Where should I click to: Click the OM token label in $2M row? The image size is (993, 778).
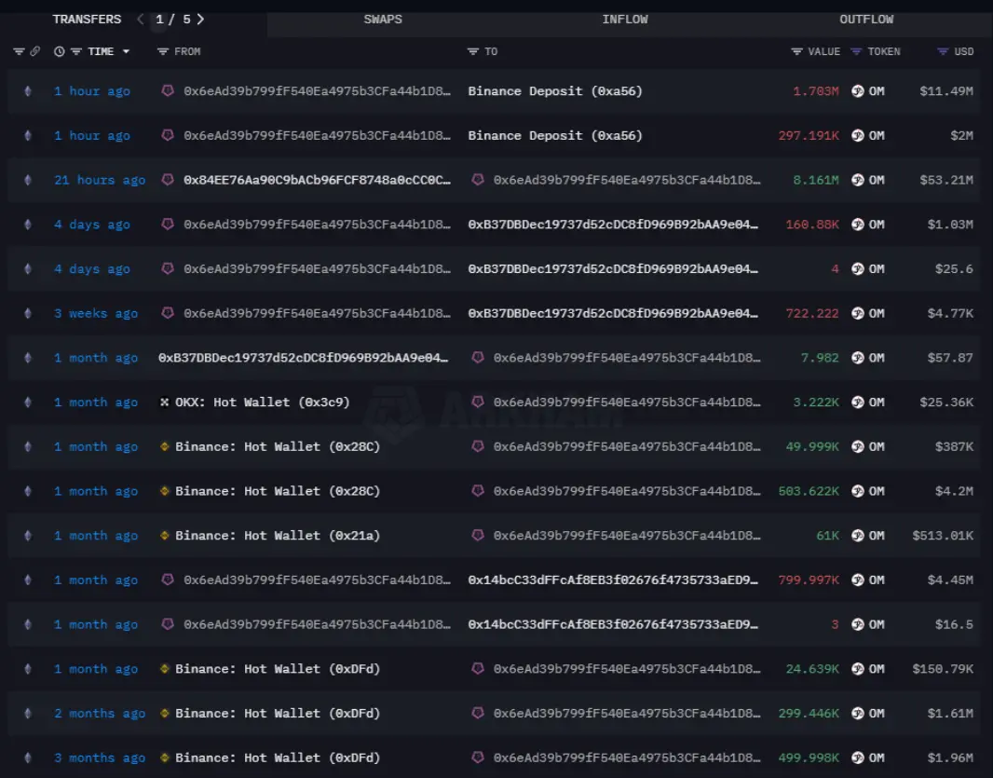pos(877,136)
